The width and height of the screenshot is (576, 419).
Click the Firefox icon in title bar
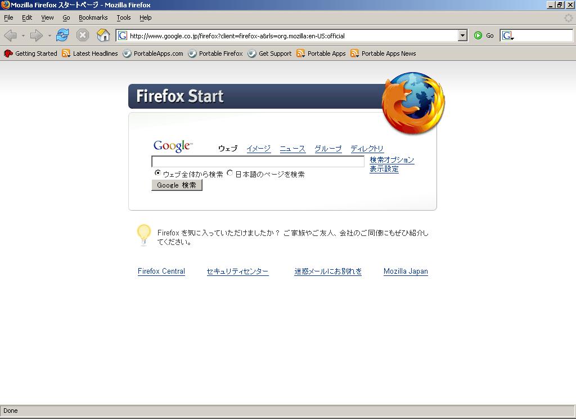coord(5,5)
